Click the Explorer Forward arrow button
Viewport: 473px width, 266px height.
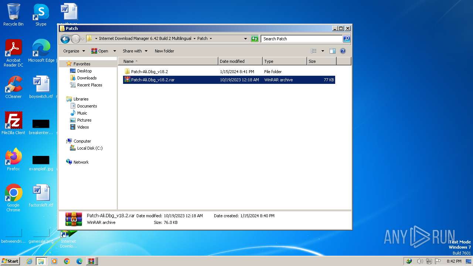75,39
